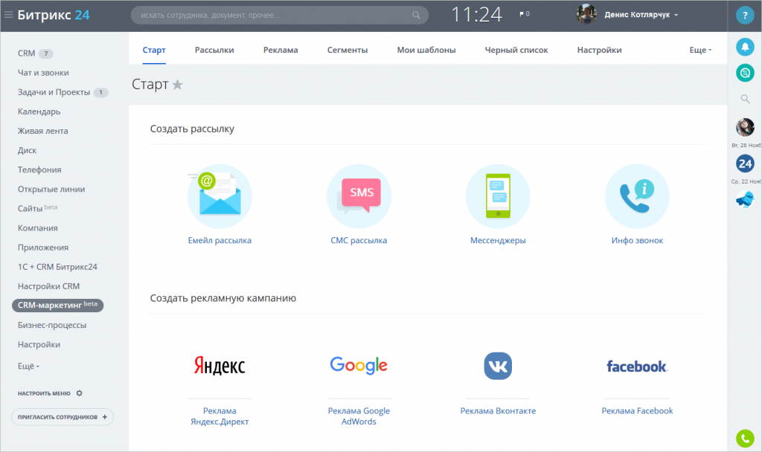
Task: Open Настройки in left menu
Action: tap(39, 345)
